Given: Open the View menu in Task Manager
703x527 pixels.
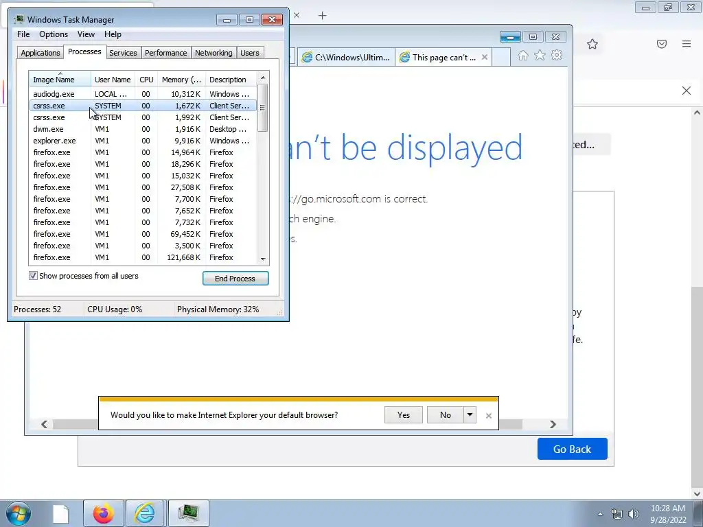Looking at the screenshot, I should pos(86,34).
